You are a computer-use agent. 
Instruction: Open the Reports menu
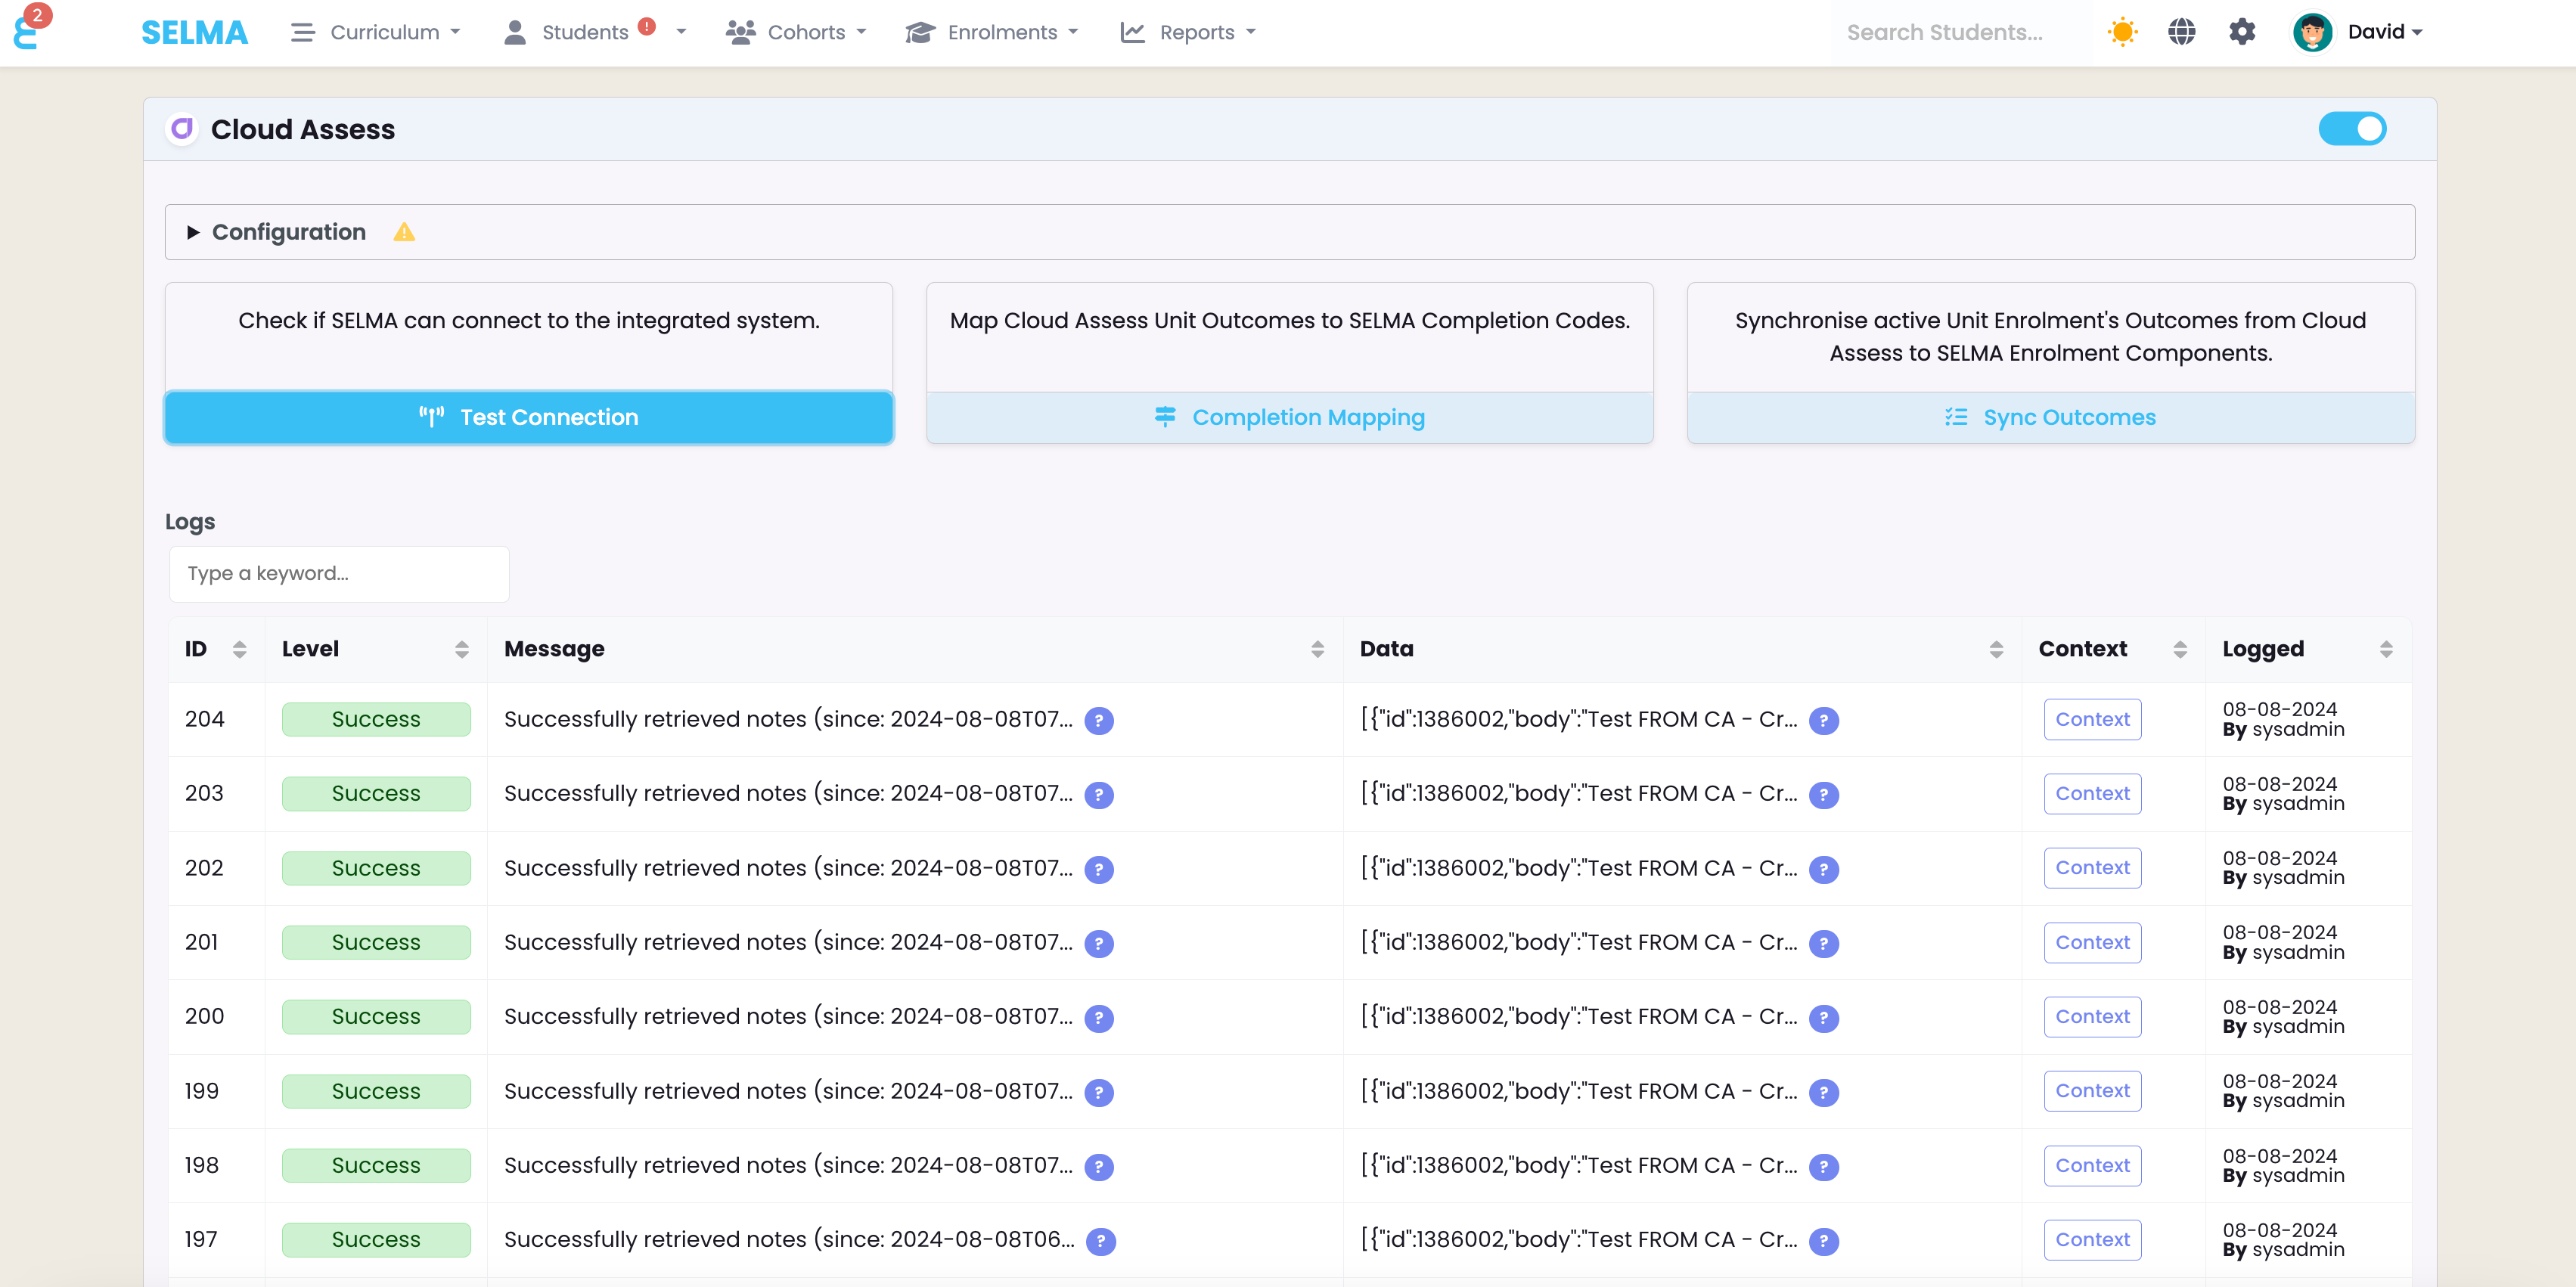coord(1188,32)
